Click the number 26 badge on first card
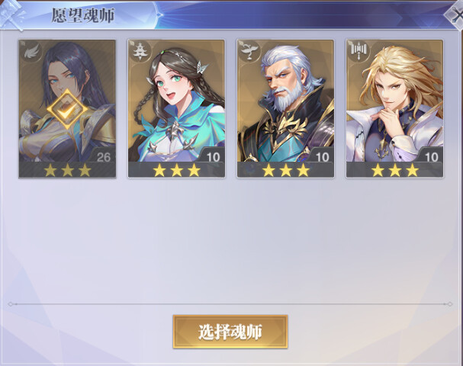Screen dimensions: 463x366 (104, 157)
